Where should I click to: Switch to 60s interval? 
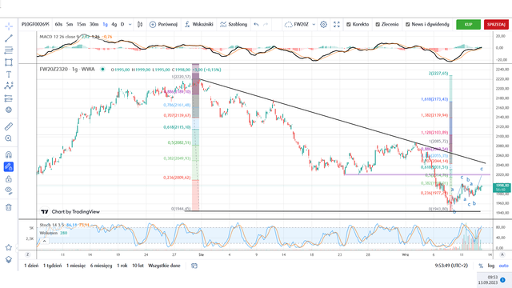(x=58, y=24)
